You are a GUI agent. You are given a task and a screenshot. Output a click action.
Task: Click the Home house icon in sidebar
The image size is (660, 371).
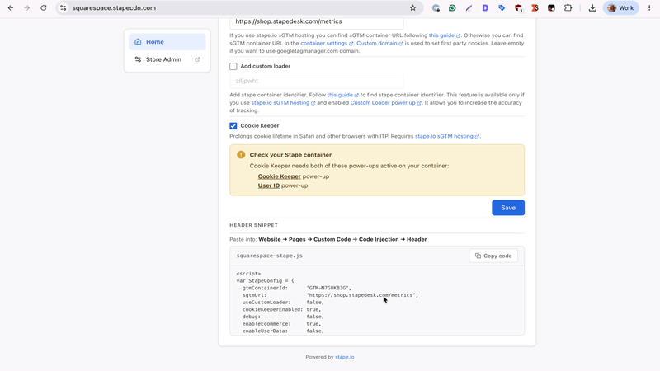(138, 42)
